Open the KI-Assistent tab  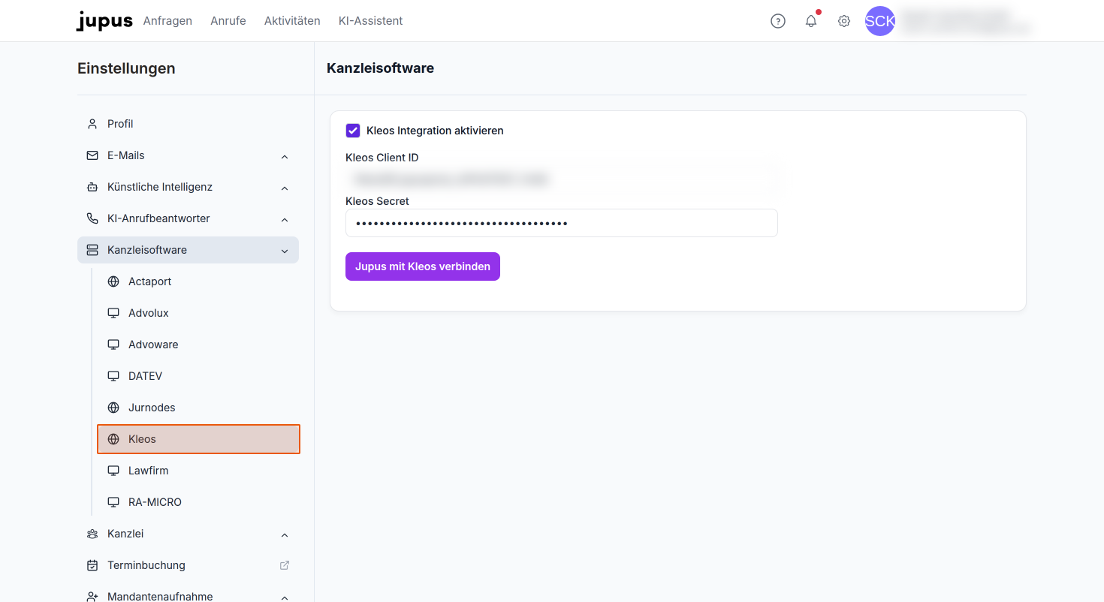(x=371, y=21)
